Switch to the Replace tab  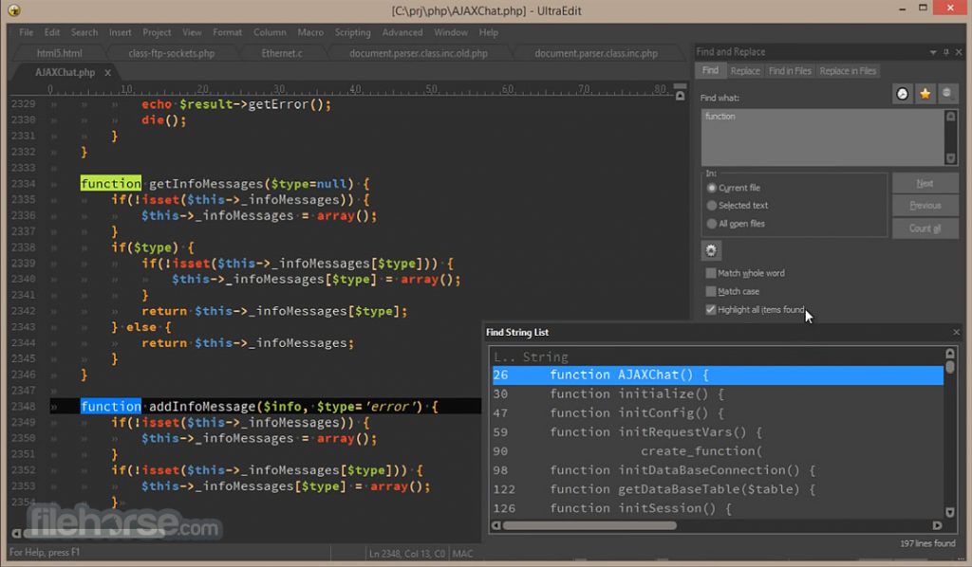pyautogui.click(x=745, y=70)
